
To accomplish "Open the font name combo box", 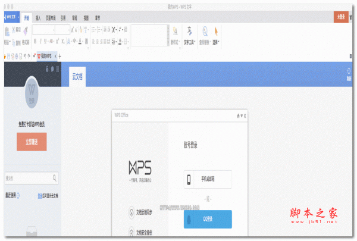I will point(43,30).
